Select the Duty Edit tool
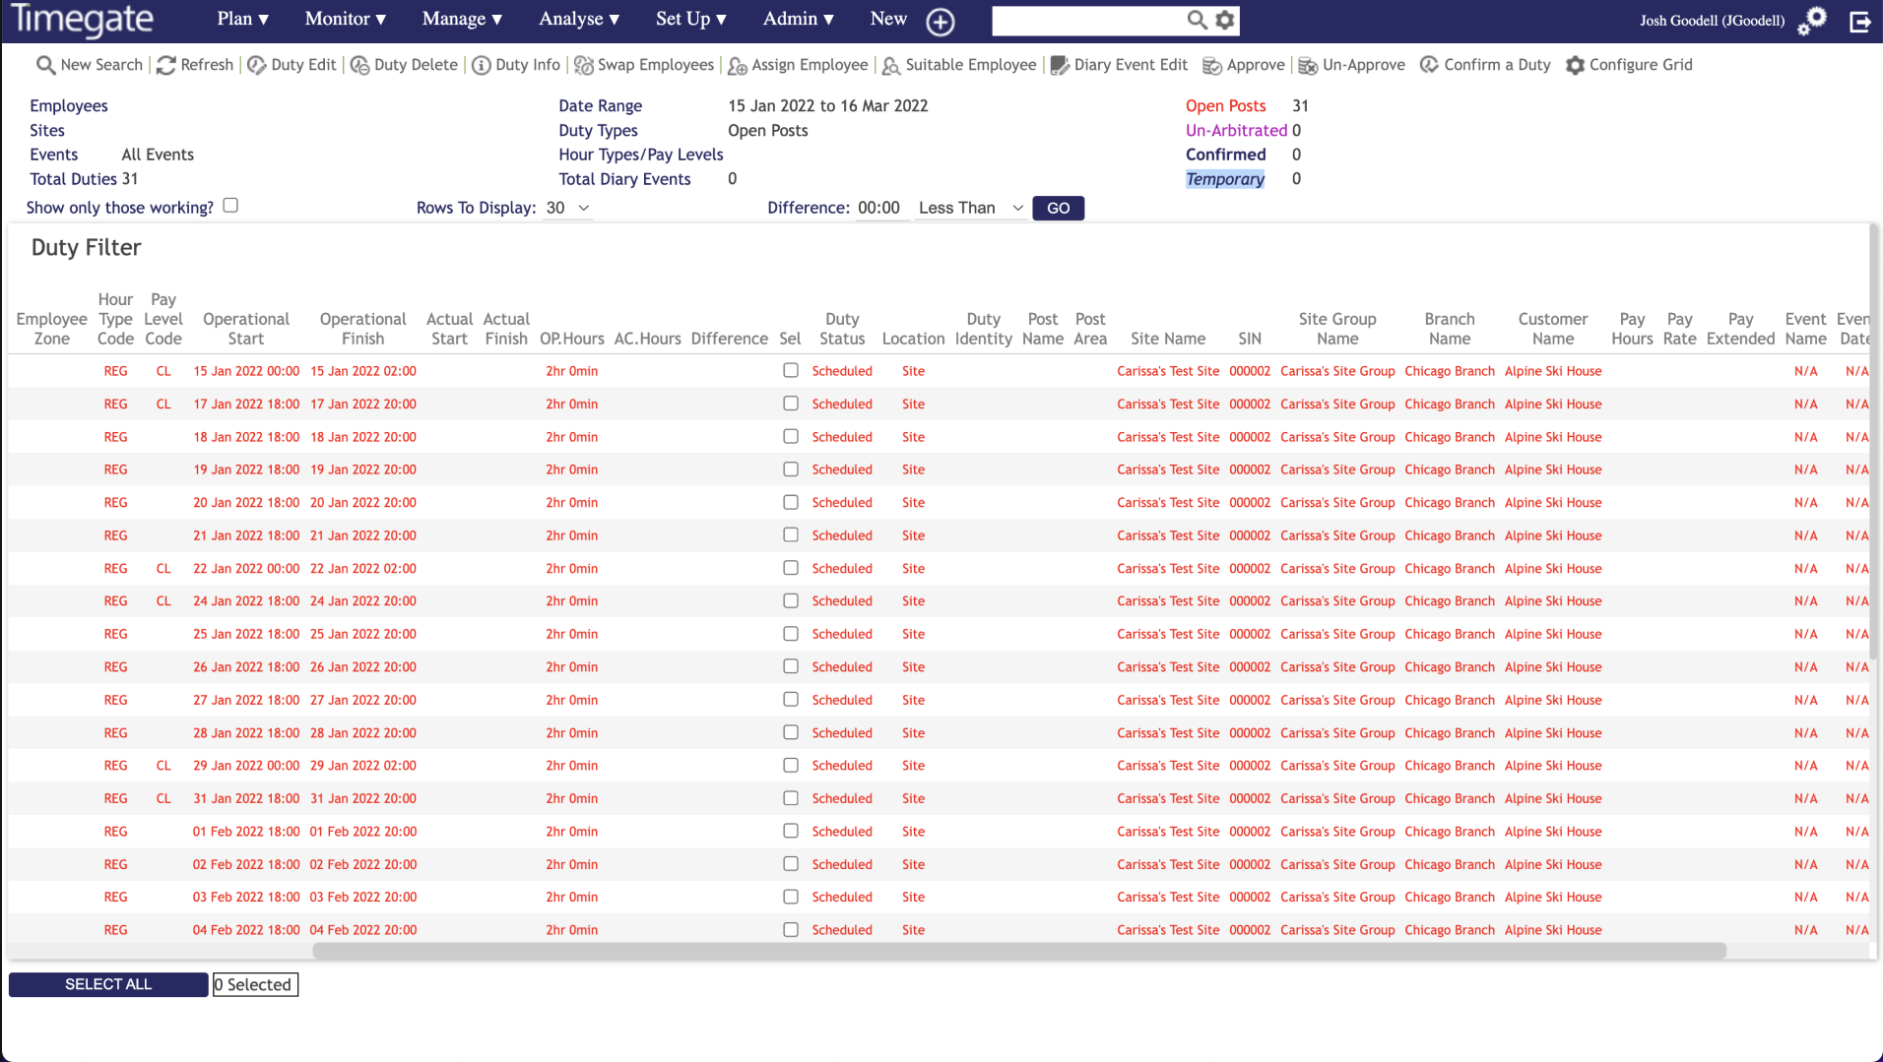The image size is (1883, 1062). 292,65
